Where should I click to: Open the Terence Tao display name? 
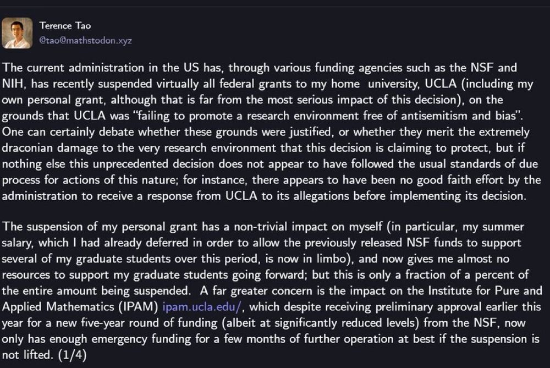65,26
